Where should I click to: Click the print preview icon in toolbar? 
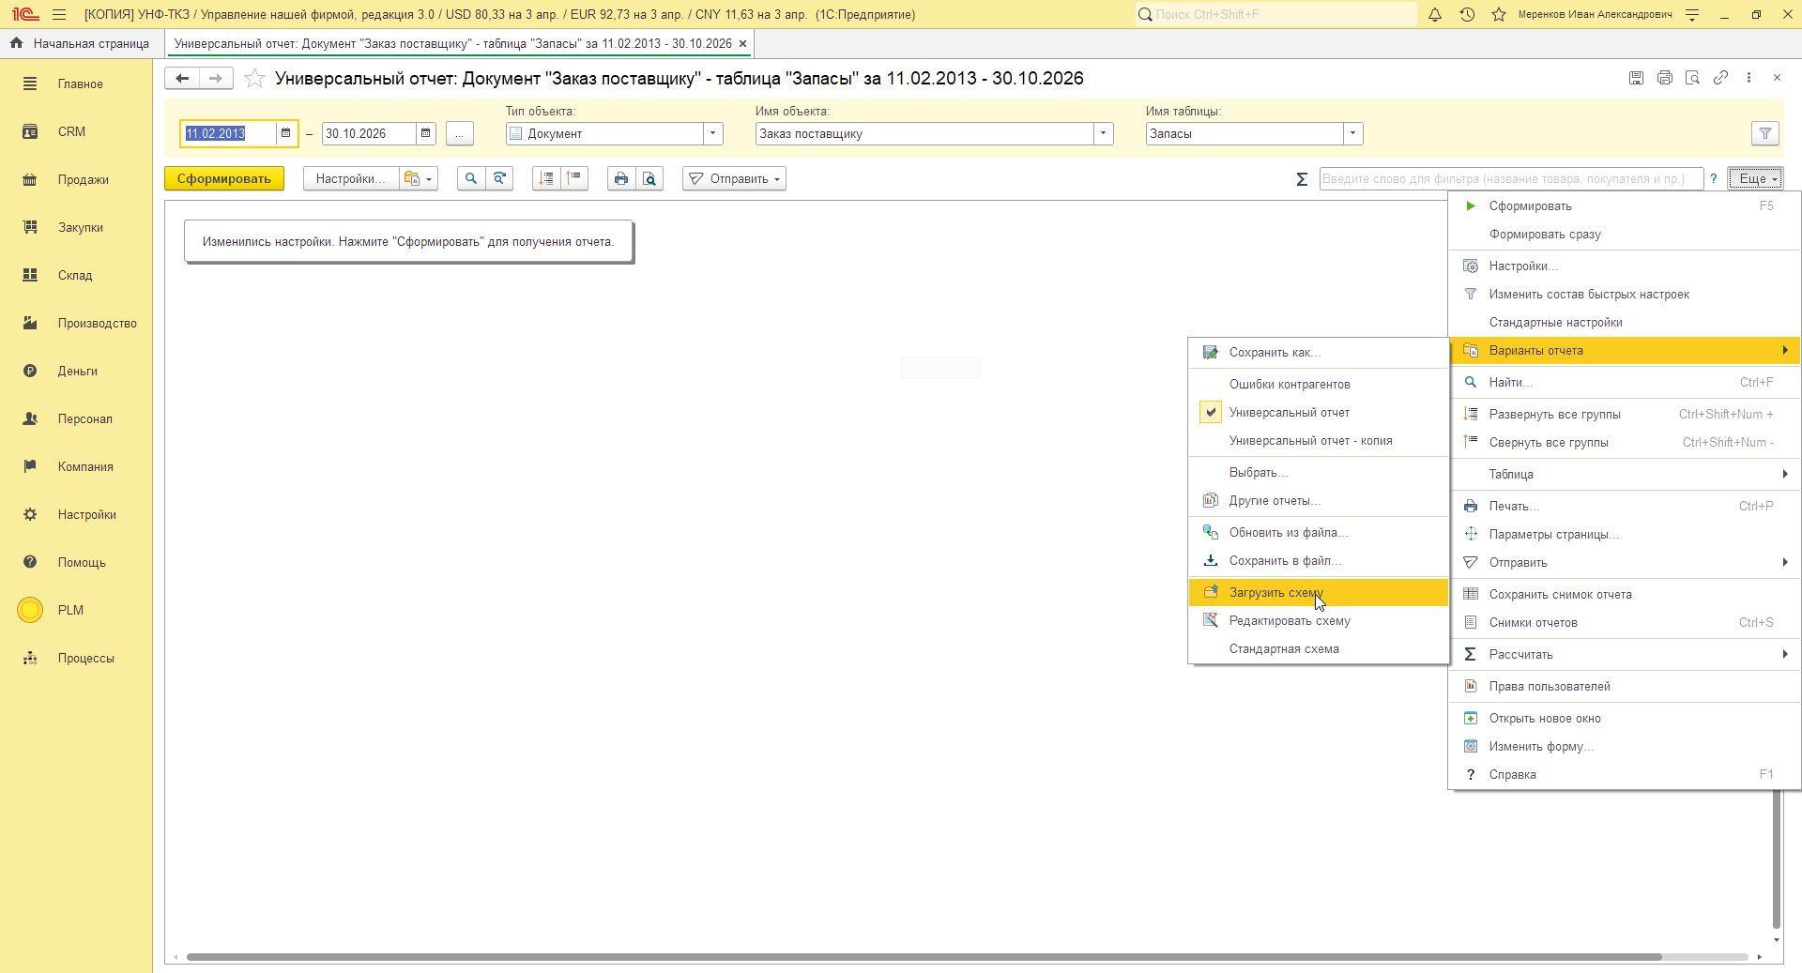[x=649, y=179]
